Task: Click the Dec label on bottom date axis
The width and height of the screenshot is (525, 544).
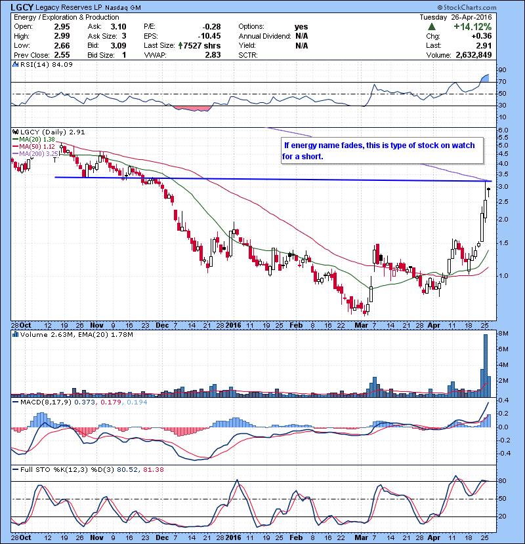Action: click(x=162, y=537)
